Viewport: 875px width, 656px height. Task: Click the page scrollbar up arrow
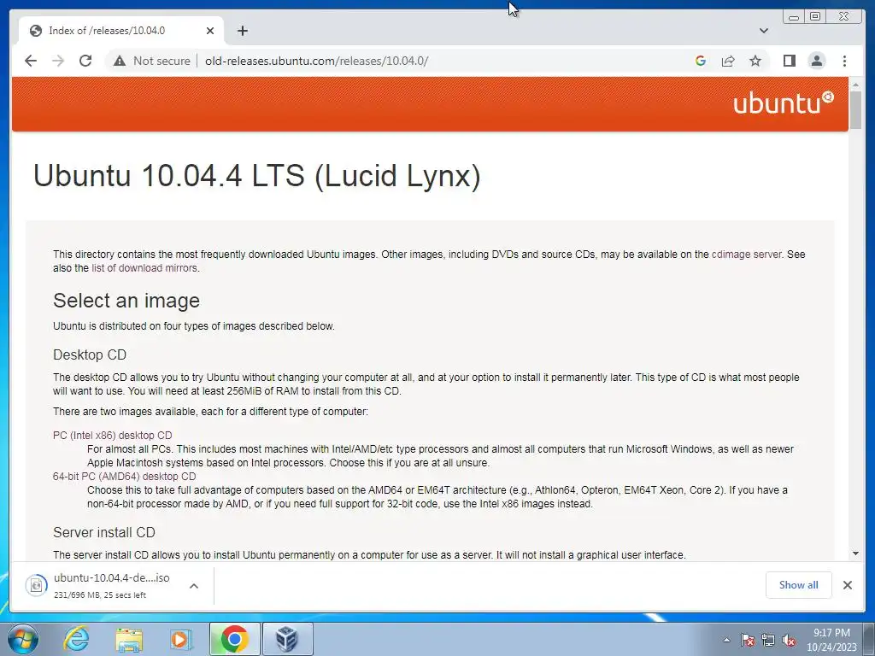click(855, 85)
